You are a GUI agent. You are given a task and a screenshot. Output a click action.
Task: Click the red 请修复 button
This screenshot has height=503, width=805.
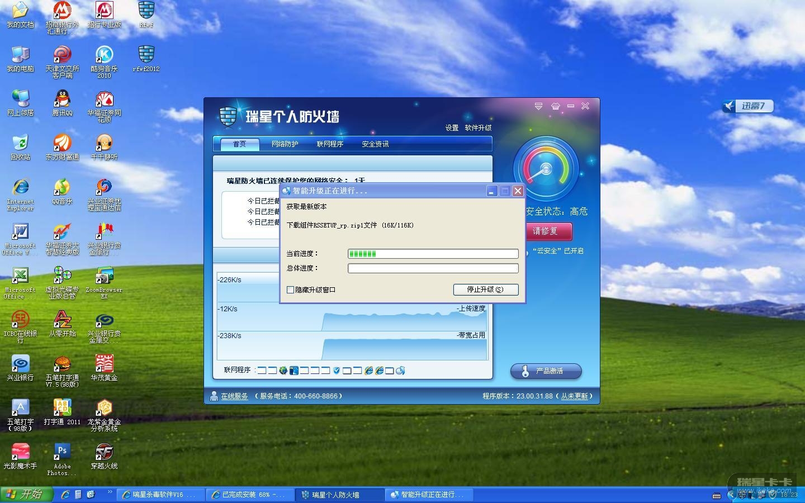(549, 231)
